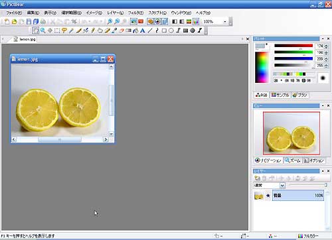This screenshot has height=240, width=332.
Task: Select the filled ellipse shape tool
Action: tap(193, 30)
